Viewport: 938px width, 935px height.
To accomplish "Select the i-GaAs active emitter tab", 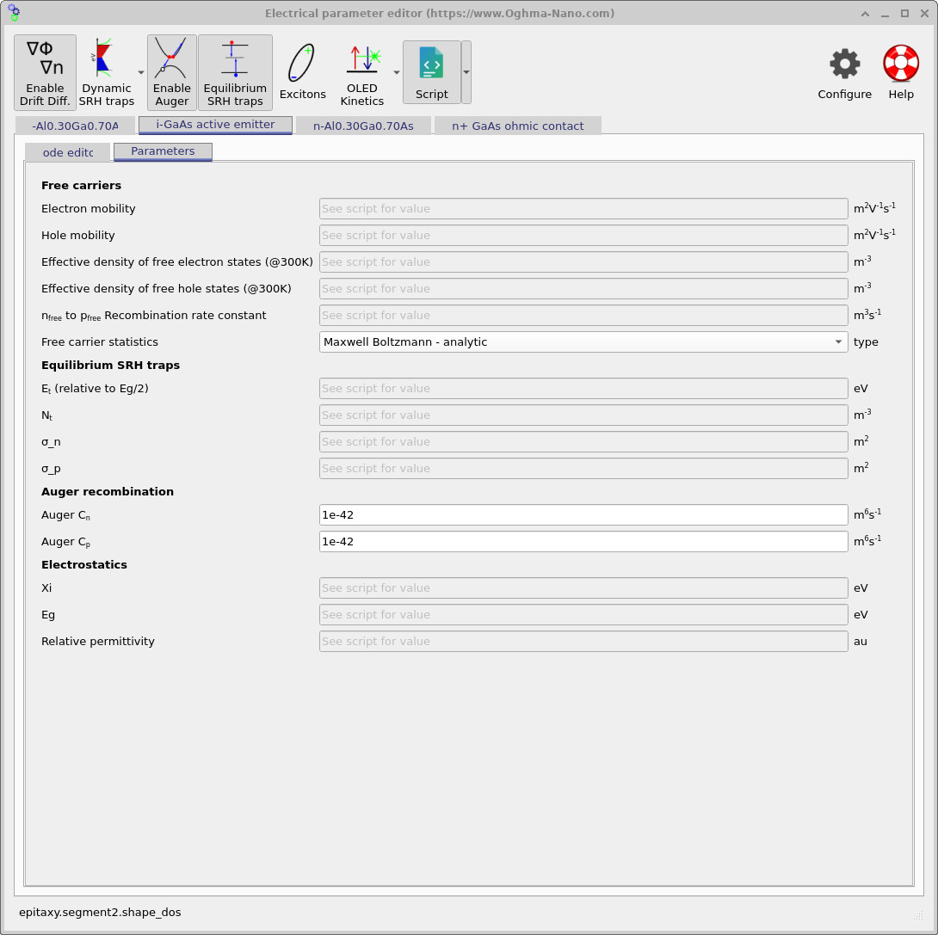I will coord(215,125).
